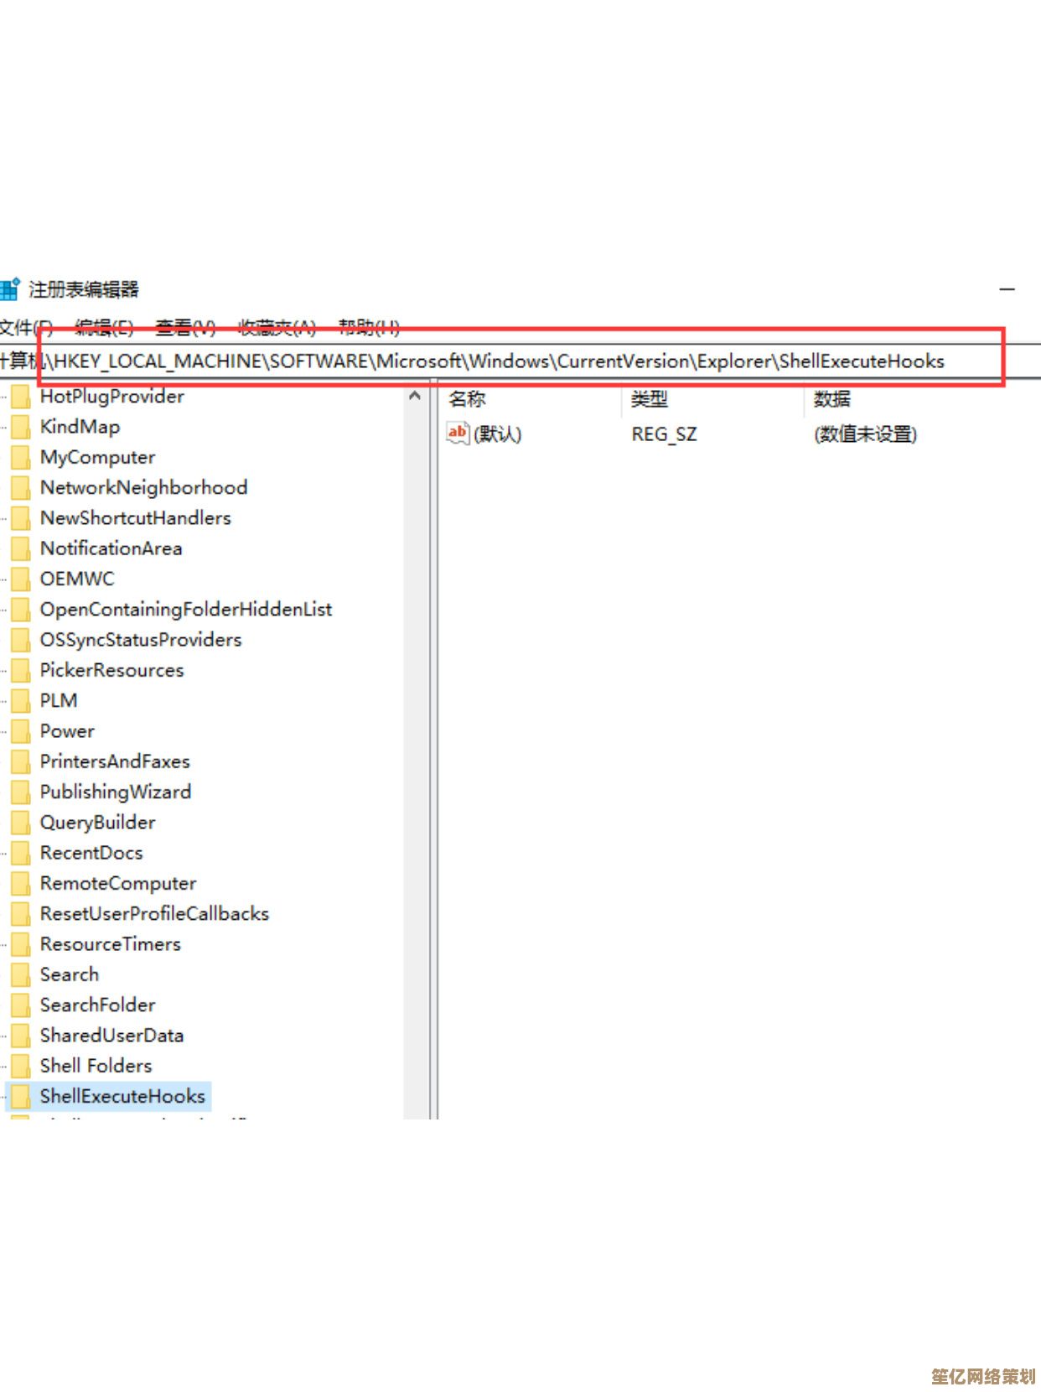Click the tree scrollbar up arrow
Viewport: 1041px width, 1392px height.
pyautogui.click(x=414, y=396)
